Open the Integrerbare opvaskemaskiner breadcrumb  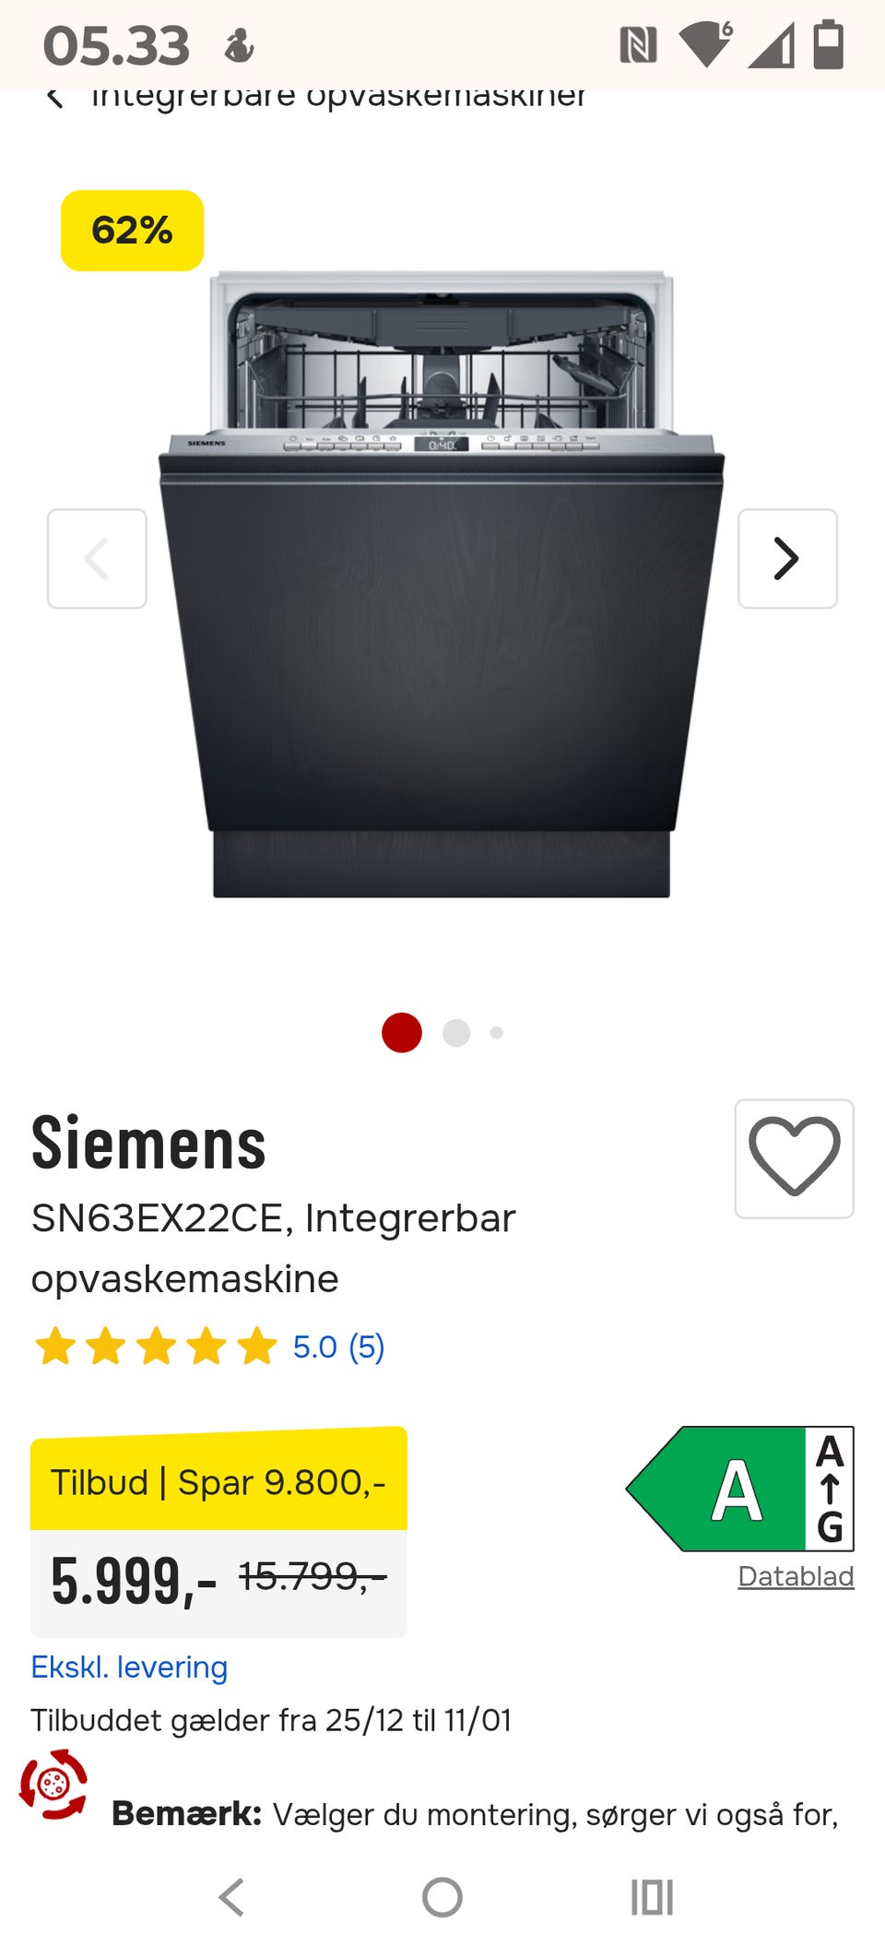point(338,96)
